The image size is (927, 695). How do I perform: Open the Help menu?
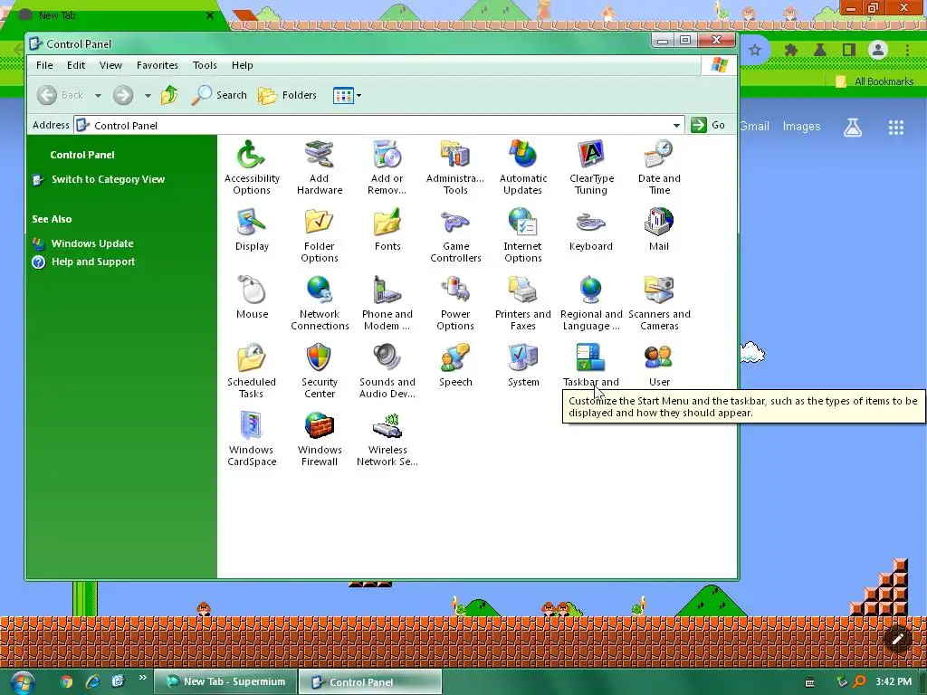(242, 65)
